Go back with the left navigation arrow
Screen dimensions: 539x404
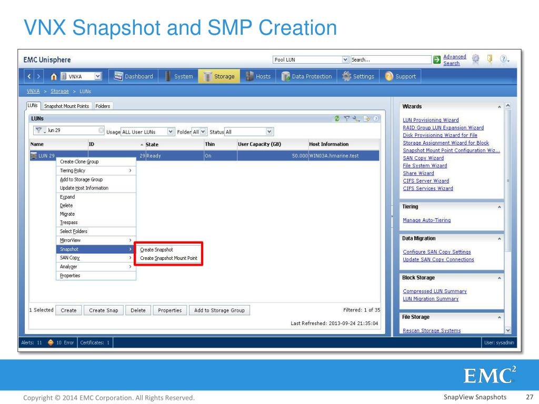pos(29,76)
